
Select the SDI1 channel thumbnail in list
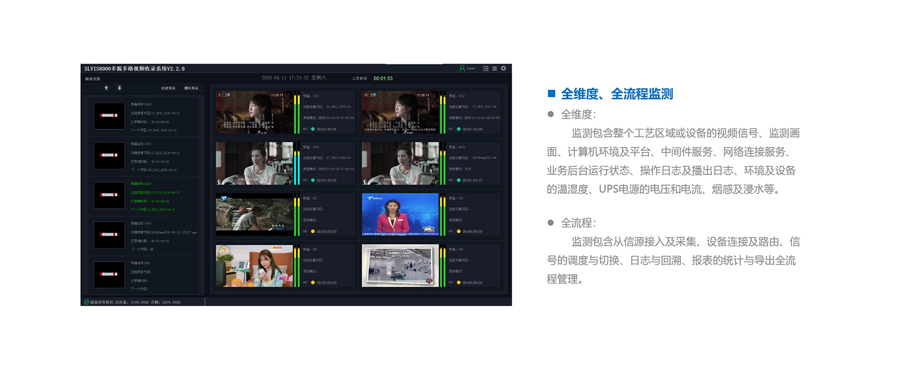pos(109,115)
